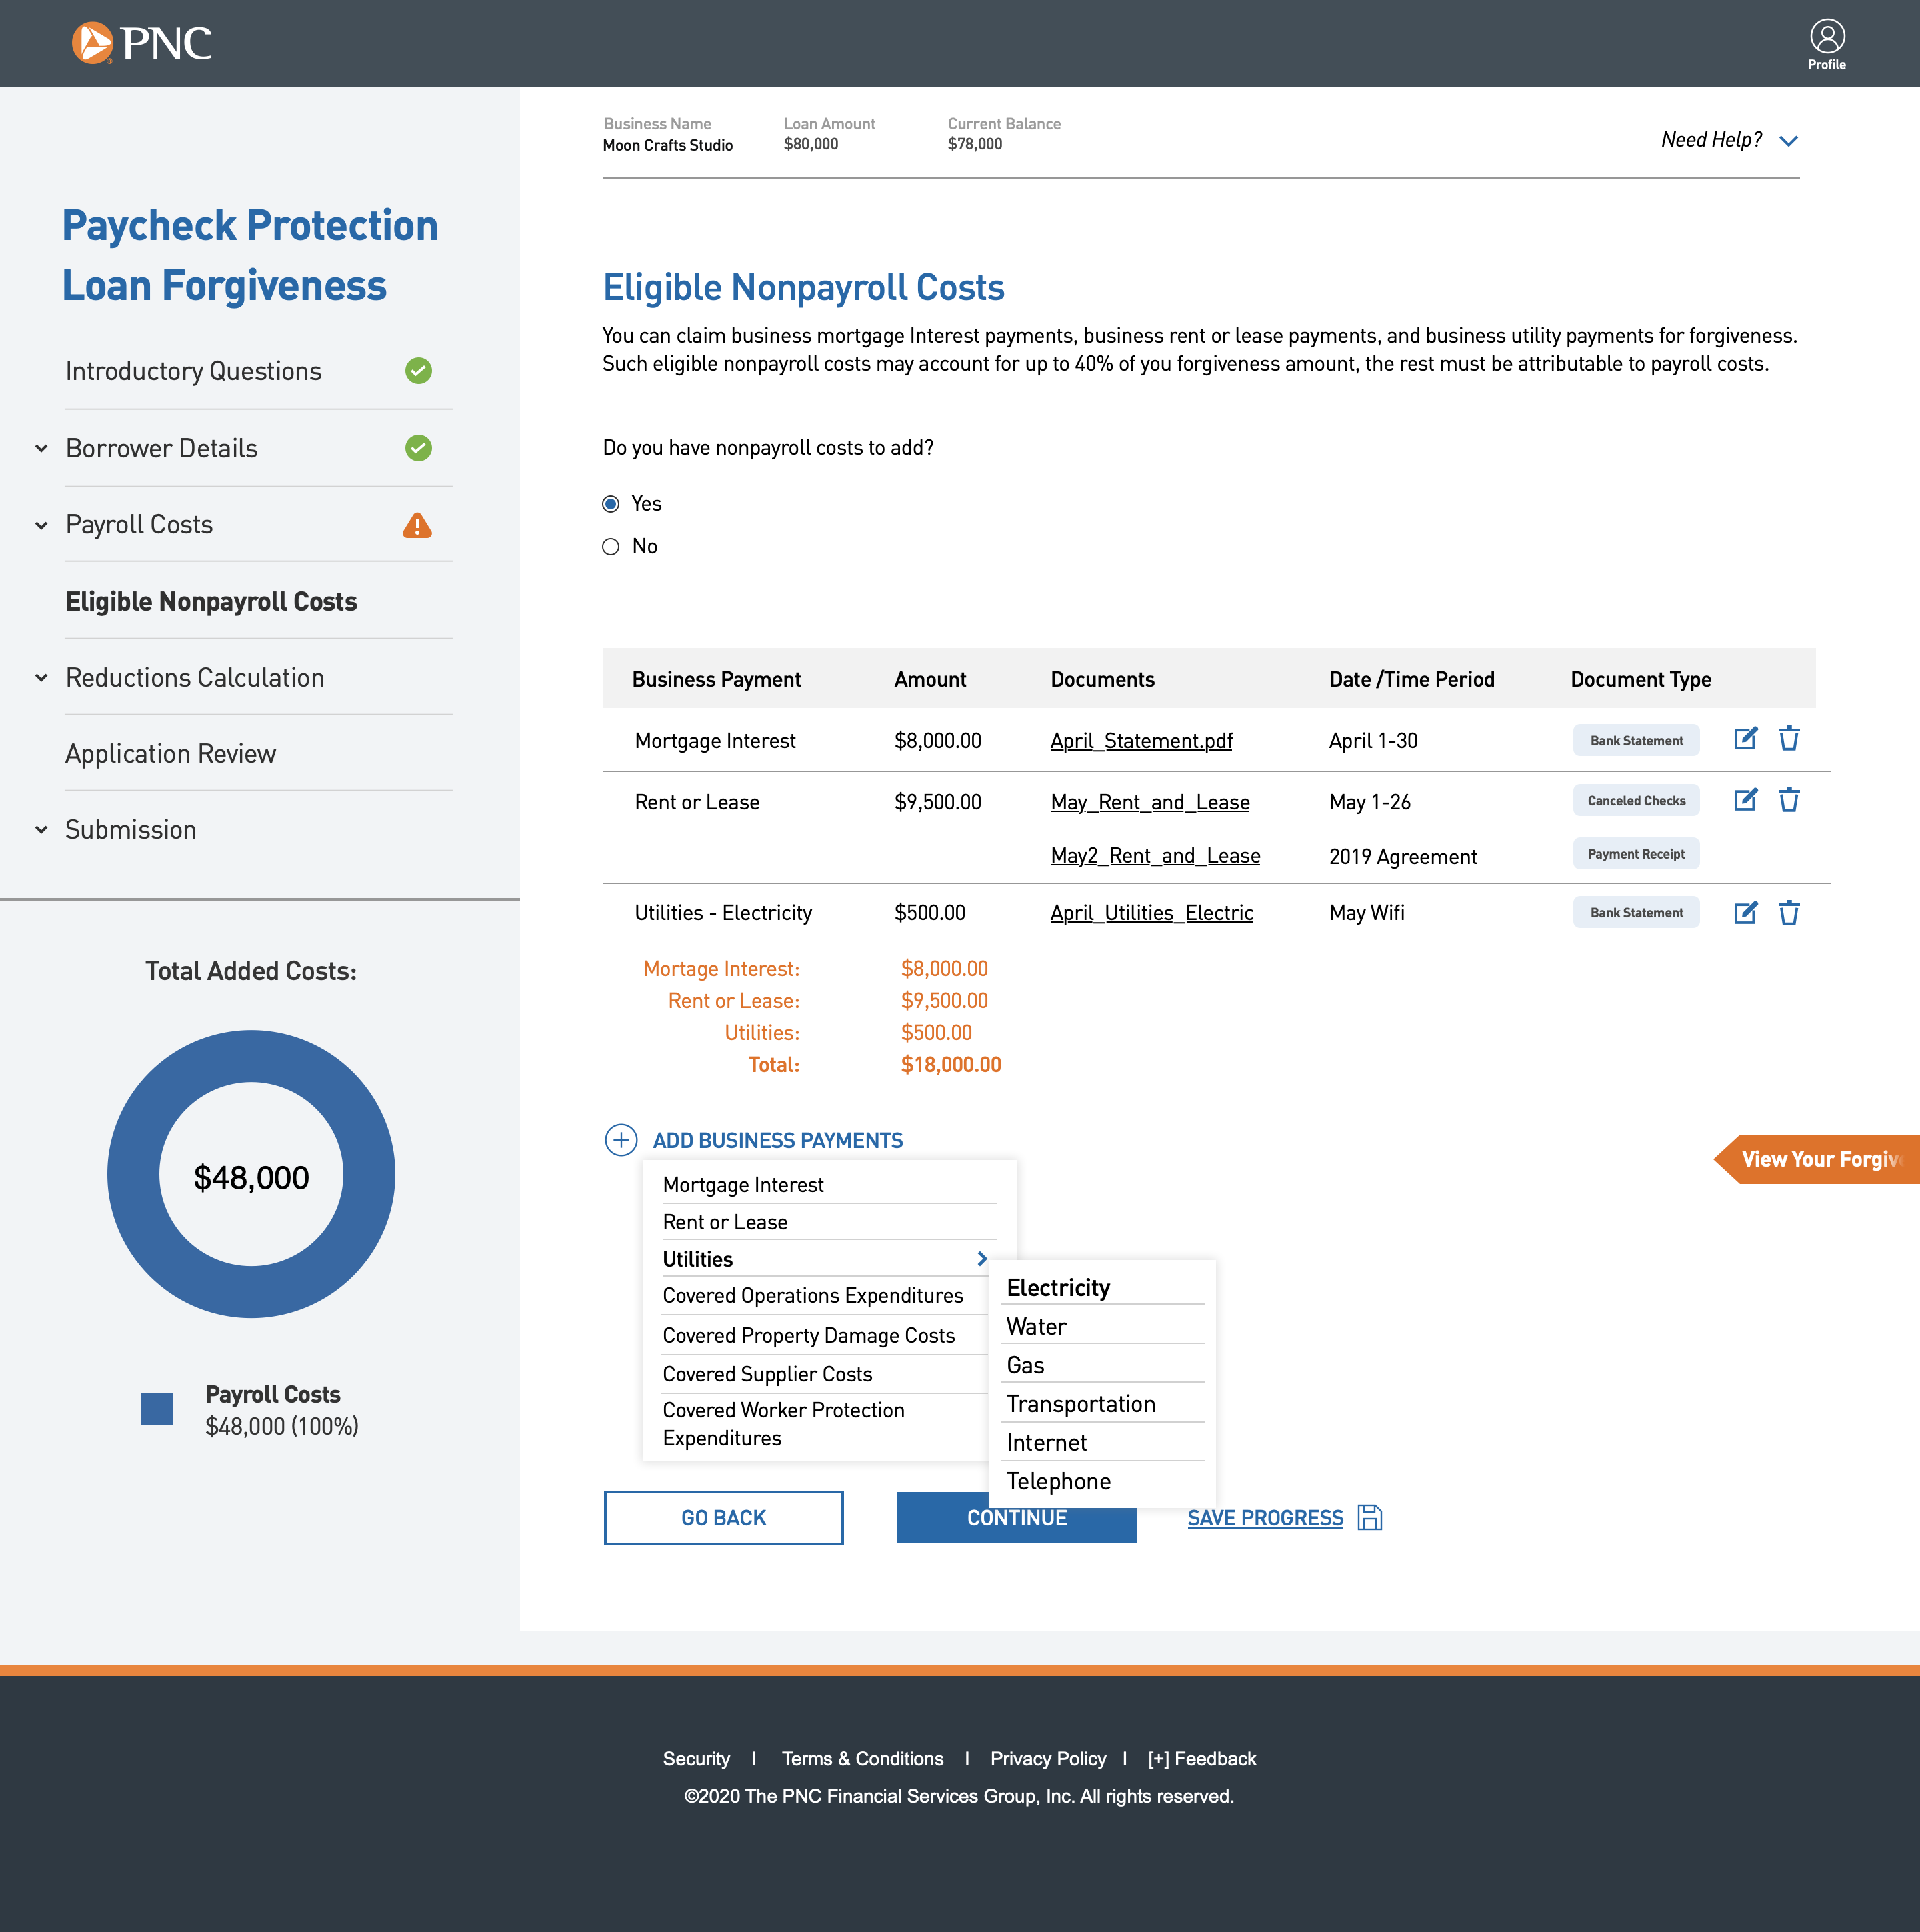Open Privacy Policy footer link
The height and width of the screenshot is (1932, 1920).
tap(1048, 1759)
